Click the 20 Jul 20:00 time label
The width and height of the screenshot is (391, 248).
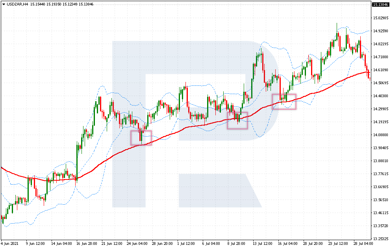pos(313,244)
